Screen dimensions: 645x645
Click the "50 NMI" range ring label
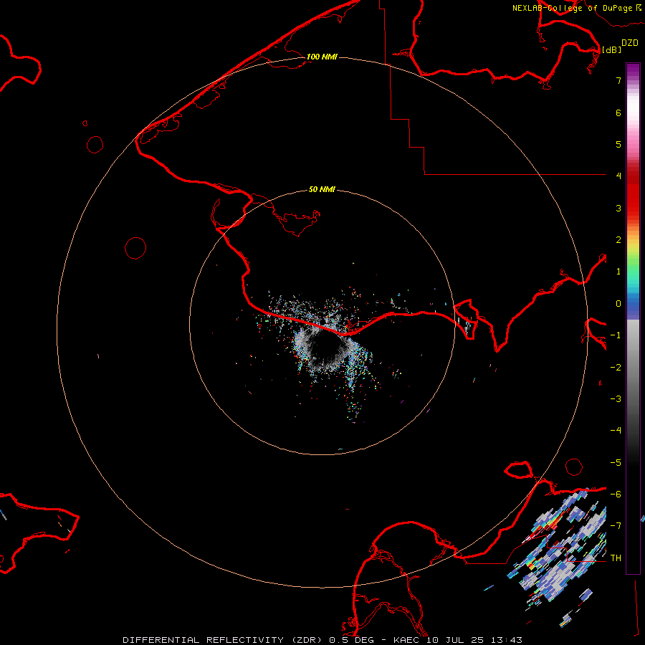322,189
